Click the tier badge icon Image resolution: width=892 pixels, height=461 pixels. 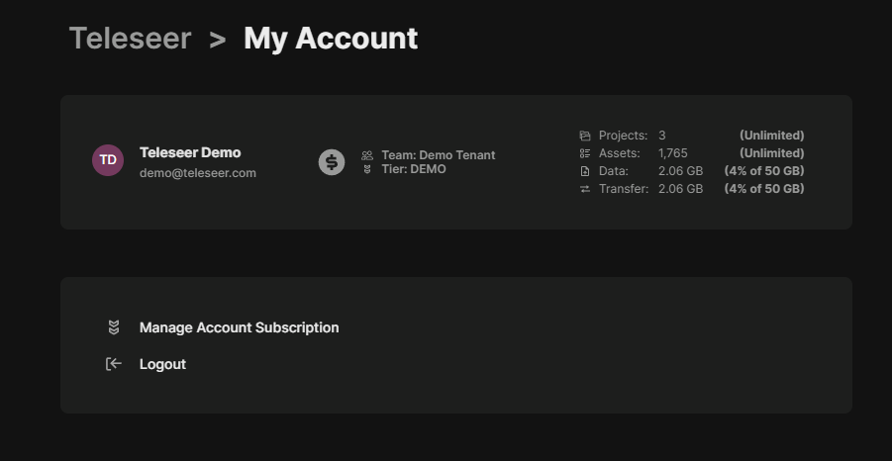(x=367, y=169)
